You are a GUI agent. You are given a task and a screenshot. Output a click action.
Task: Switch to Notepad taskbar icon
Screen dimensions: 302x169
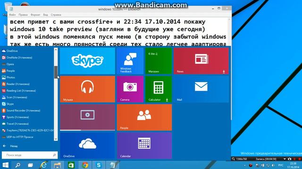tap(113, 165)
